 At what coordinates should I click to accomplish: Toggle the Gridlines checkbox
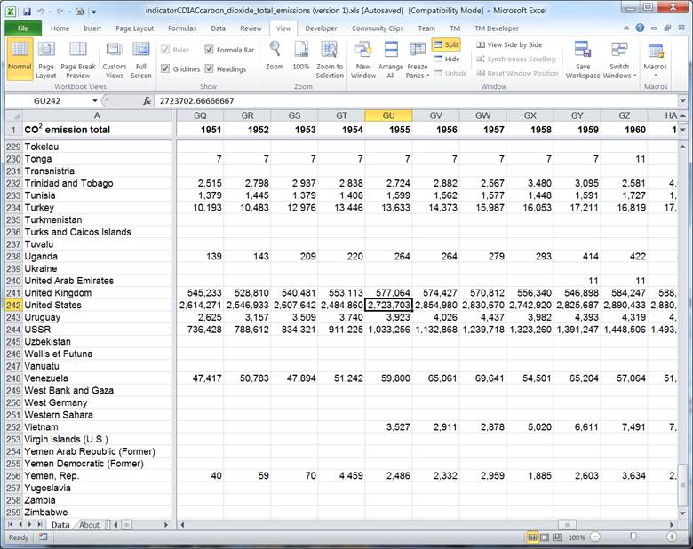165,68
